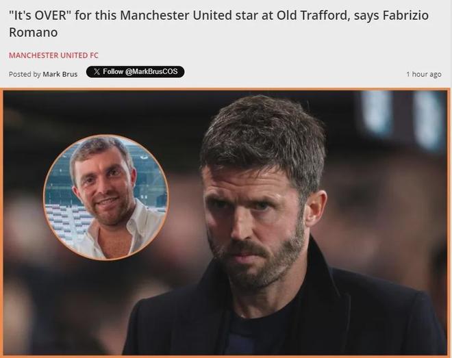Open the circular inset photo of smiling man
Viewport: 452px width, 358px height.
pyautogui.click(x=105, y=197)
